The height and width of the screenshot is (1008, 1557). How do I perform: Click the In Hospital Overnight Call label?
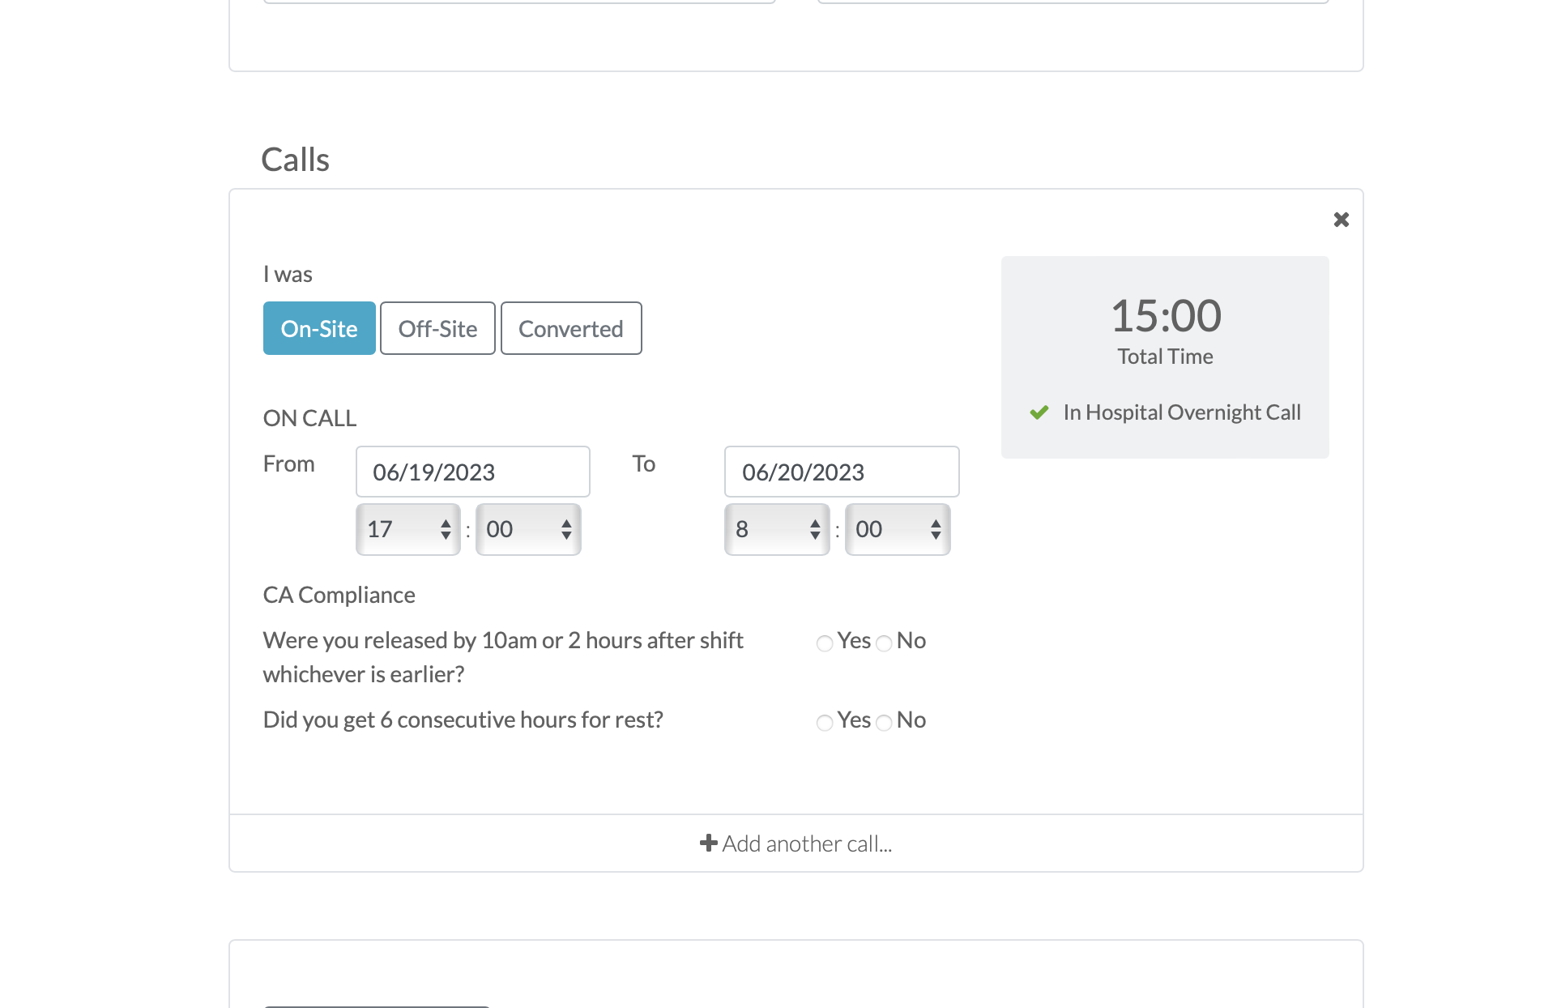pyautogui.click(x=1181, y=412)
